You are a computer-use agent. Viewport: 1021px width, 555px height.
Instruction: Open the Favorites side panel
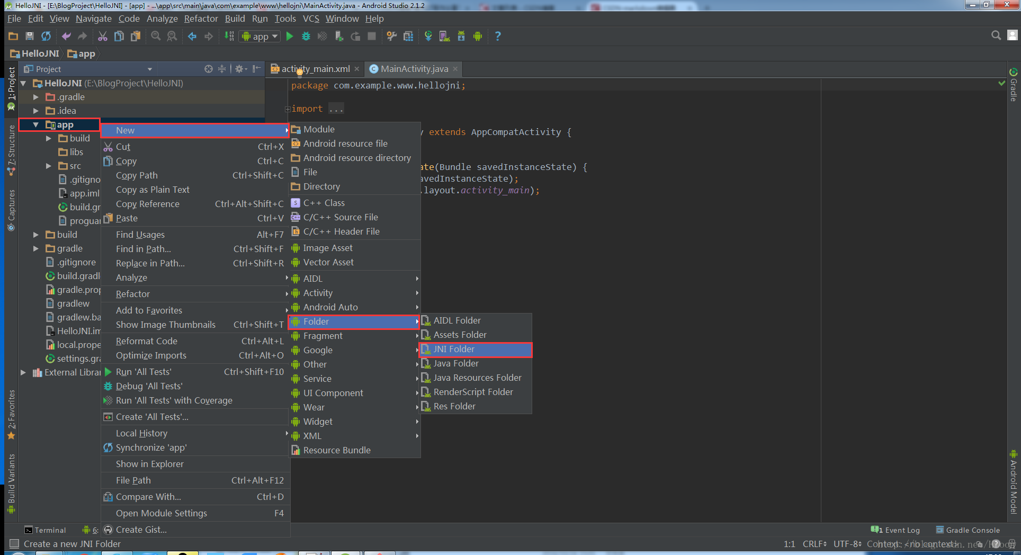tap(11, 415)
